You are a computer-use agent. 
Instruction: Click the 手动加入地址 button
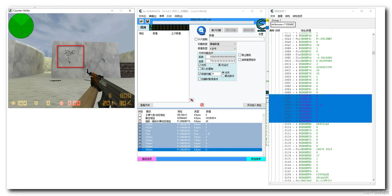pyautogui.click(x=254, y=105)
